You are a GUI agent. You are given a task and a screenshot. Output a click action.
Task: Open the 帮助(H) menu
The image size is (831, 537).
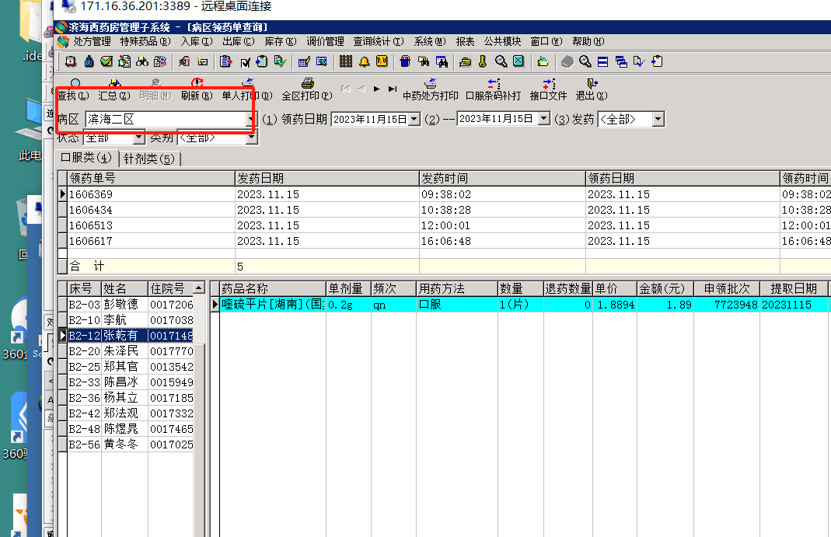[588, 41]
